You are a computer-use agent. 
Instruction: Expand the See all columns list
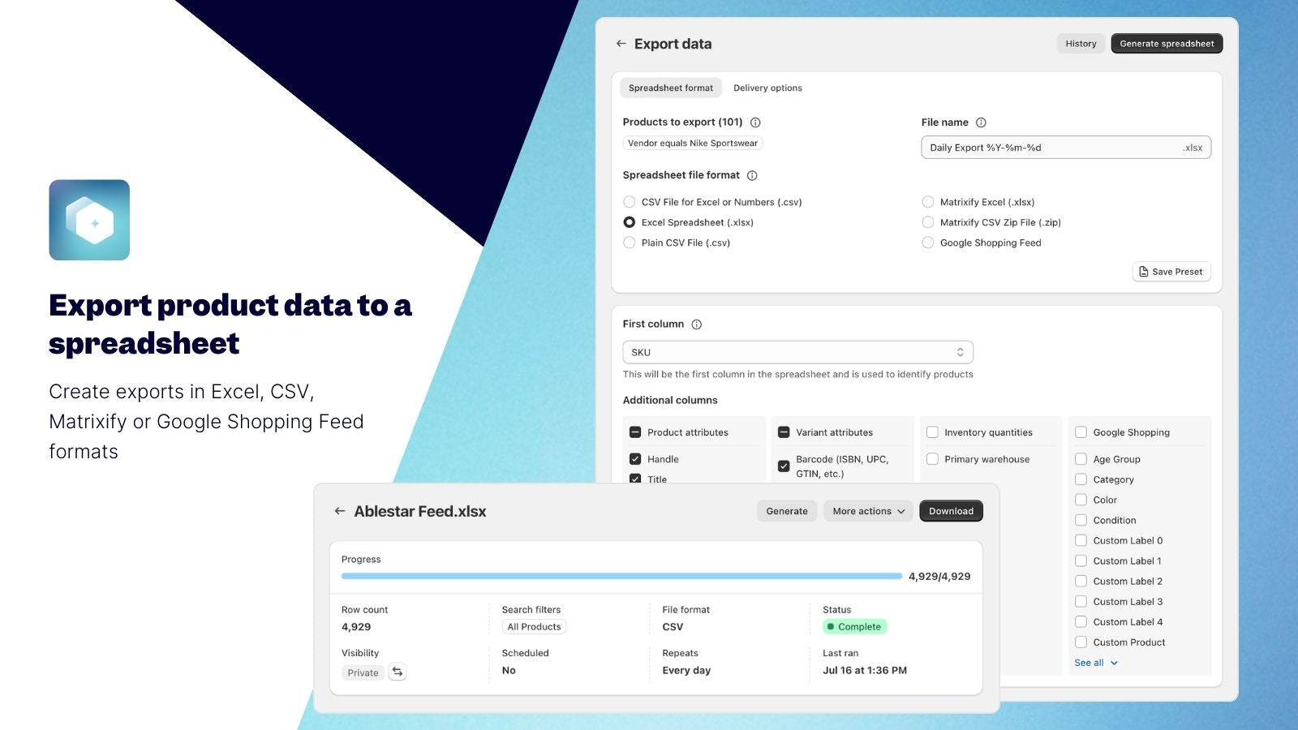1096,663
